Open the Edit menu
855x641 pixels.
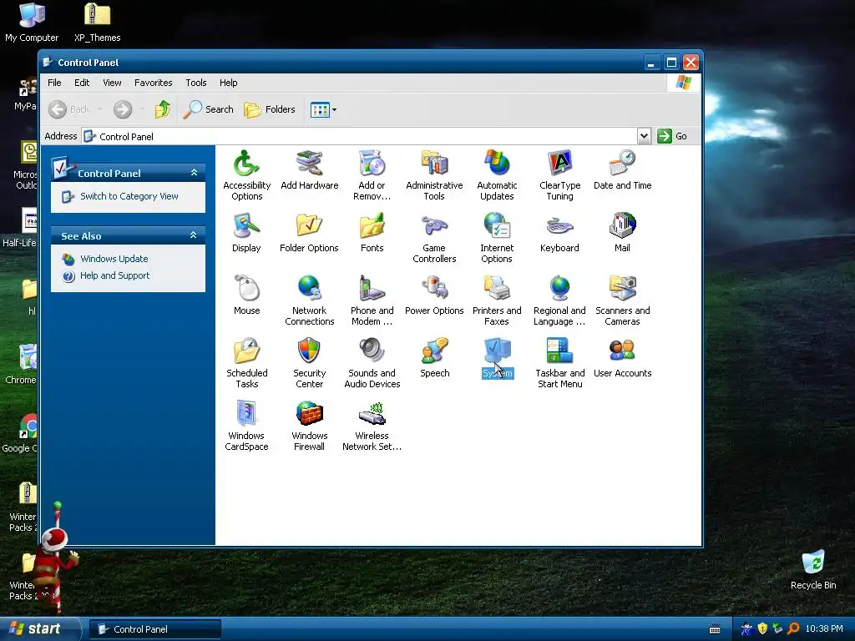tap(82, 83)
